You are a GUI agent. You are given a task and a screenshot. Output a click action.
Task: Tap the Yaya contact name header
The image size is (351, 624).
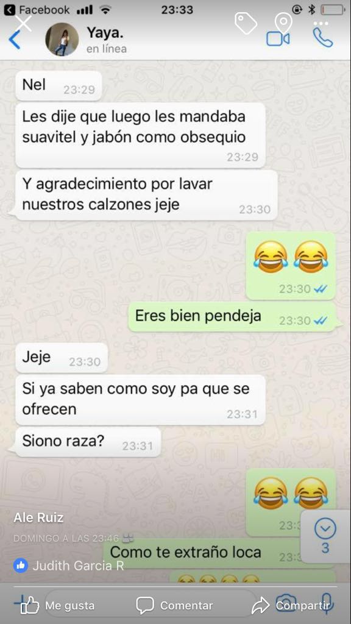tap(105, 33)
